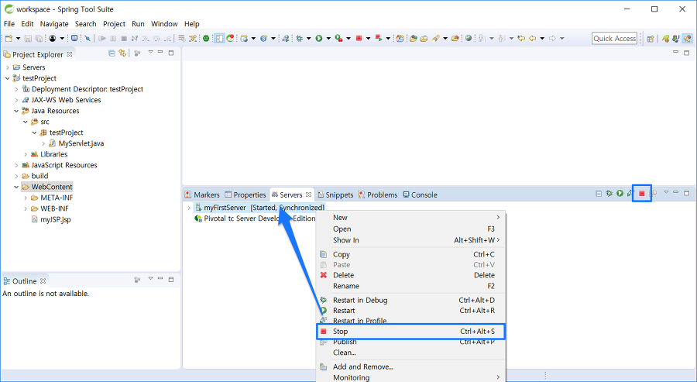Click the main toolbar green Run icon
The width and height of the screenshot is (697, 382).
click(x=319, y=38)
